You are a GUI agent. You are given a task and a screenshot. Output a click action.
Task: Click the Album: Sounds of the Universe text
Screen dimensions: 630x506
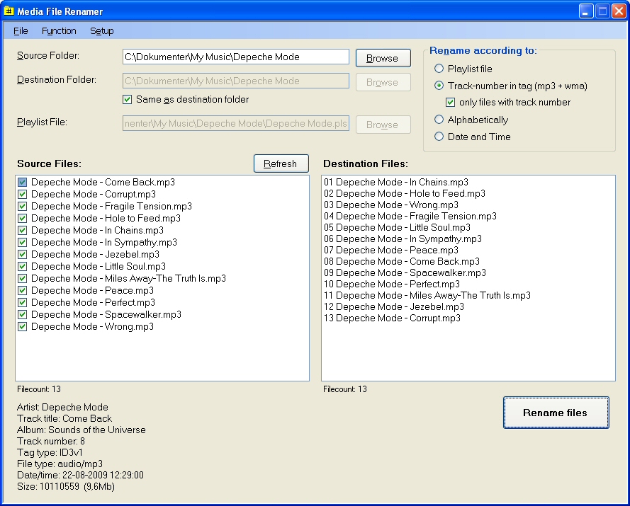[81, 430]
